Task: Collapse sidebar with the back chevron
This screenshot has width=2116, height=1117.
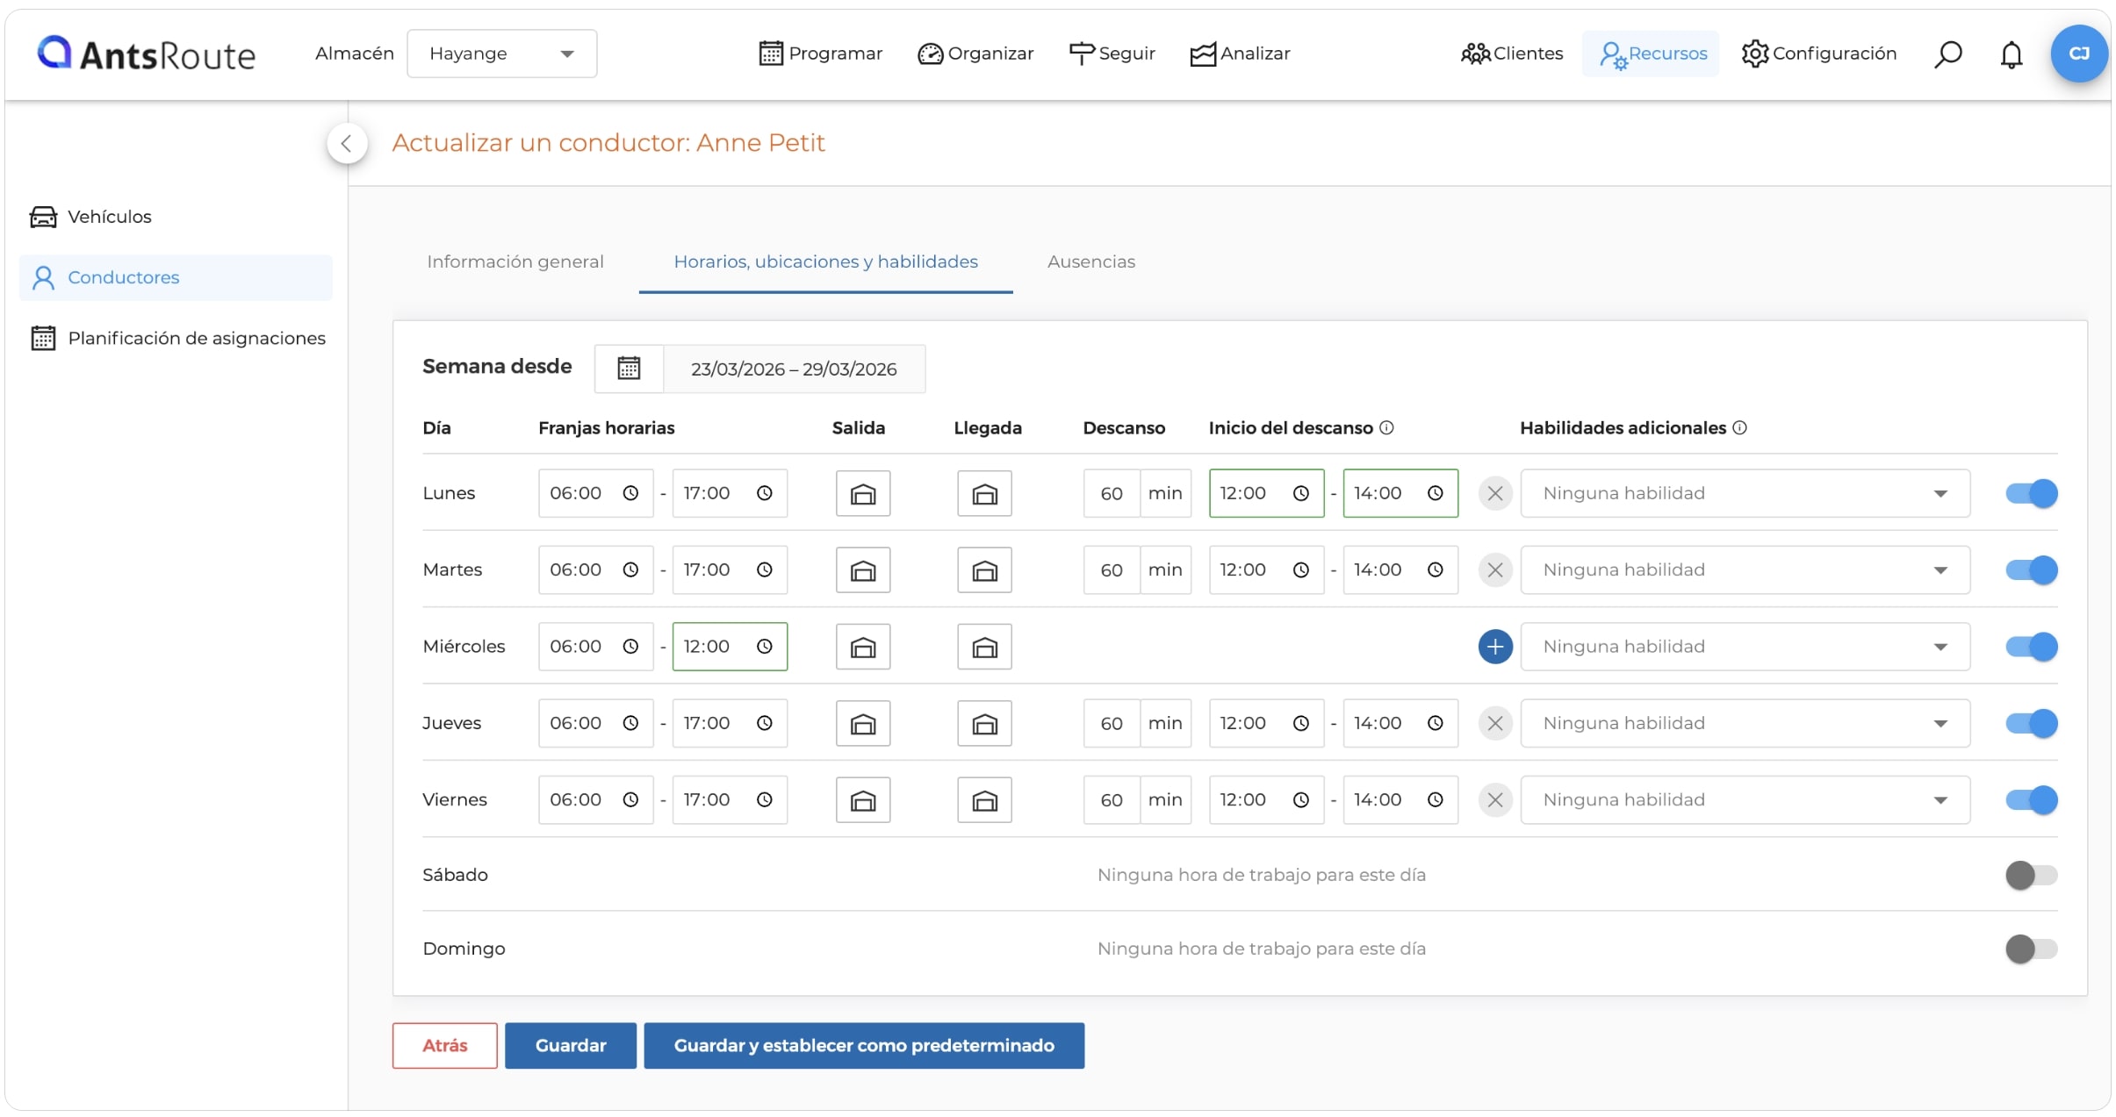Action: pyautogui.click(x=347, y=143)
